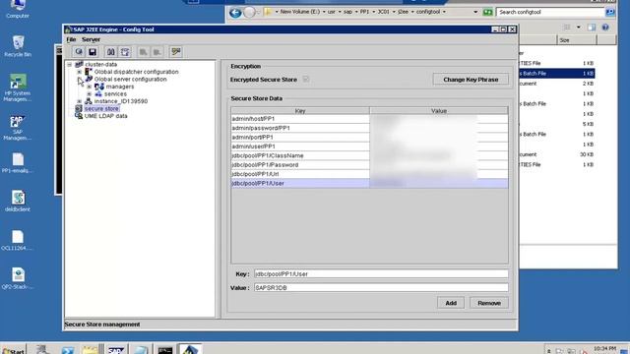Click the Connect to DB toolbar icon
The width and height of the screenshot is (630, 354).
[x=79, y=52]
